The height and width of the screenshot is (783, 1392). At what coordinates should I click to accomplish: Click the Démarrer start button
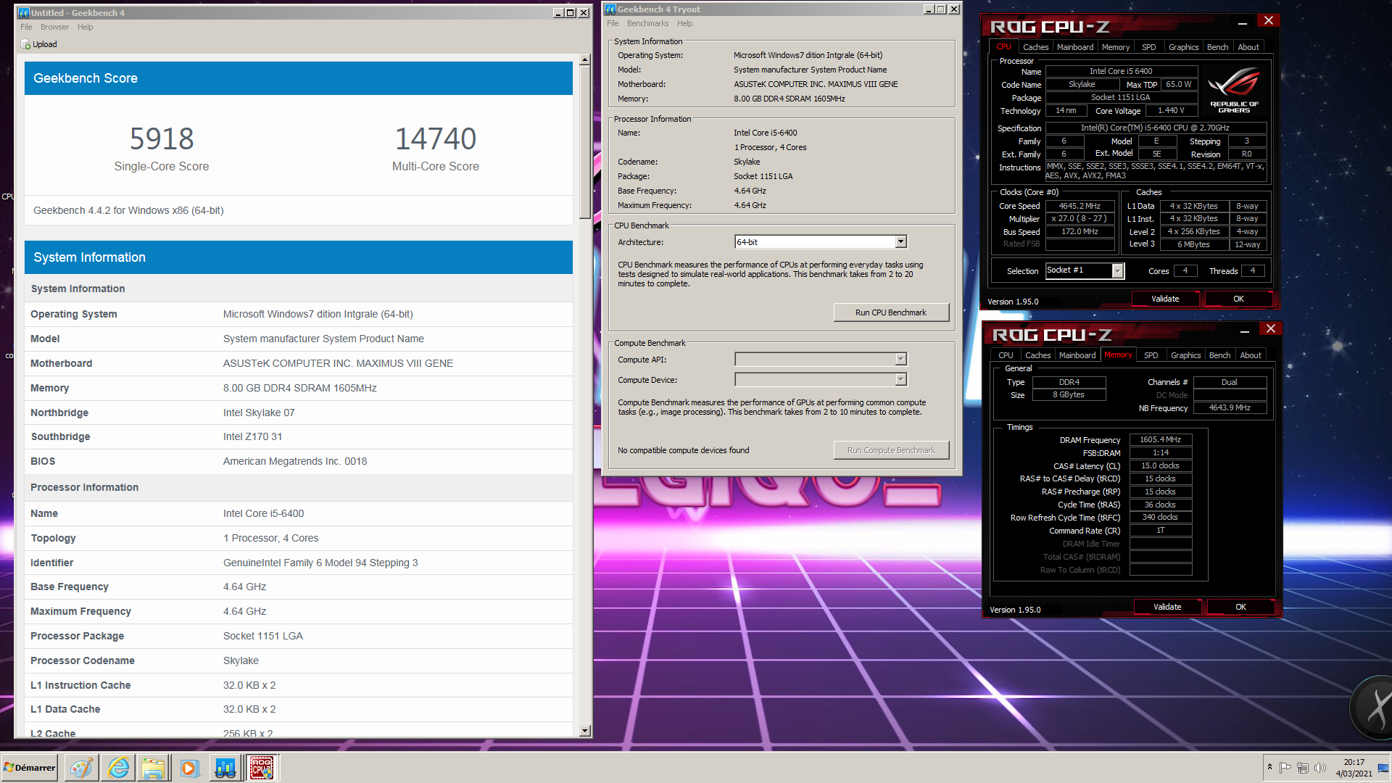30,768
